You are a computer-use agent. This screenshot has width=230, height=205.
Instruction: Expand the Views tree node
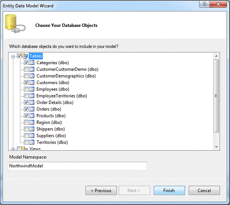(x=13, y=149)
